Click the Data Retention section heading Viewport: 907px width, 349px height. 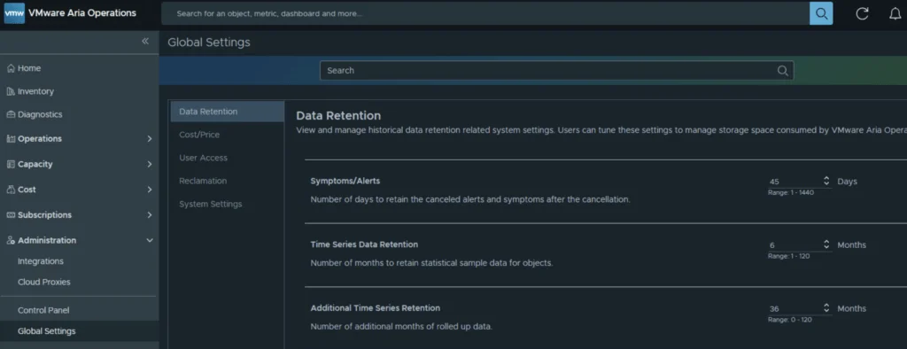(338, 116)
